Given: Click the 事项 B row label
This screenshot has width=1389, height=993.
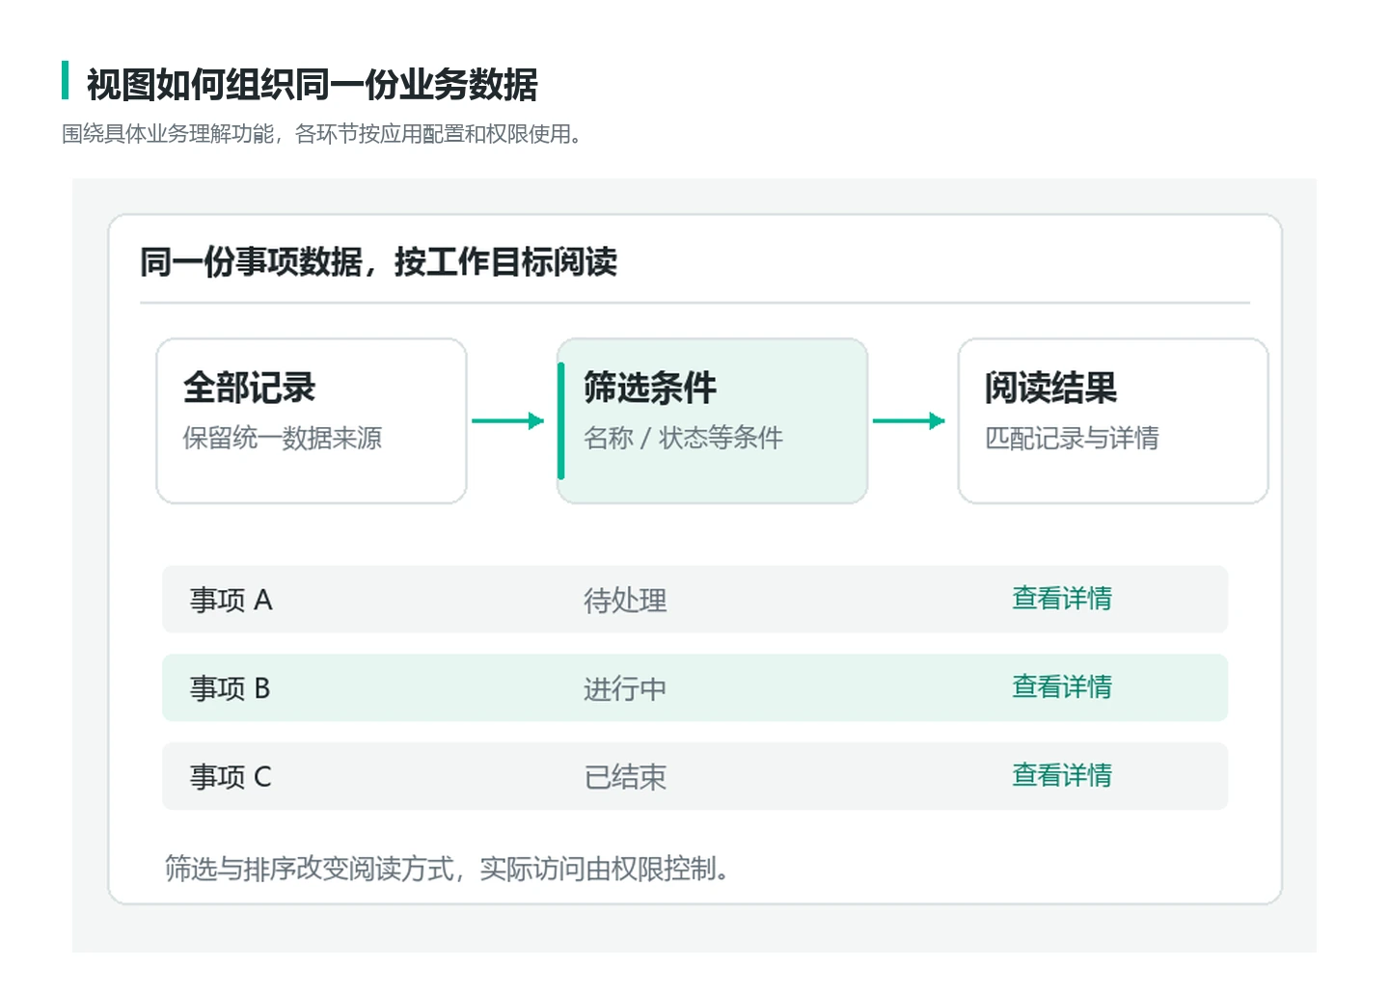Looking at the screenshot, I should point(230,688).
